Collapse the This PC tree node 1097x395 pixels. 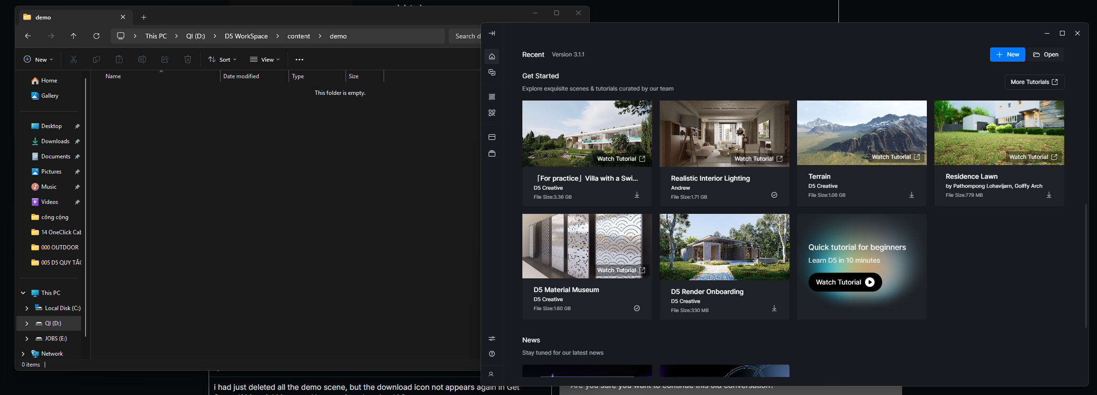[23, 293]
